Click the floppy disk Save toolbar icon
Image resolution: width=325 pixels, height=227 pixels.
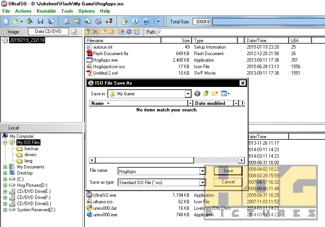(40, 21)
